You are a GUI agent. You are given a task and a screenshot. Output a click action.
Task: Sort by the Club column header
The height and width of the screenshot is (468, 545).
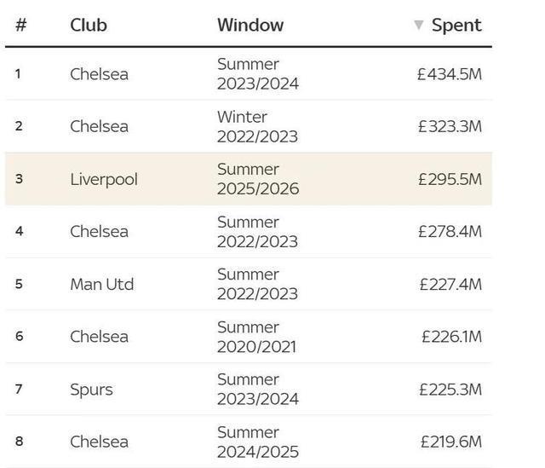tap(89, 25)
